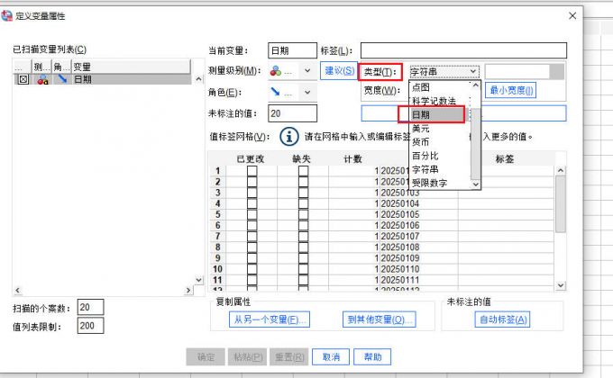The width and height of the screenshot is (613, 378).
Task: Click the 标签(L) label input field
Action: point(463,50)
